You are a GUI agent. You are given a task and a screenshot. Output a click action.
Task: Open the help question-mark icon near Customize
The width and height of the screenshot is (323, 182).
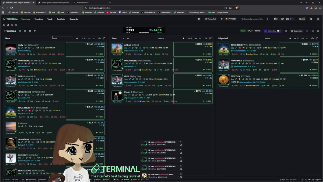286,31
